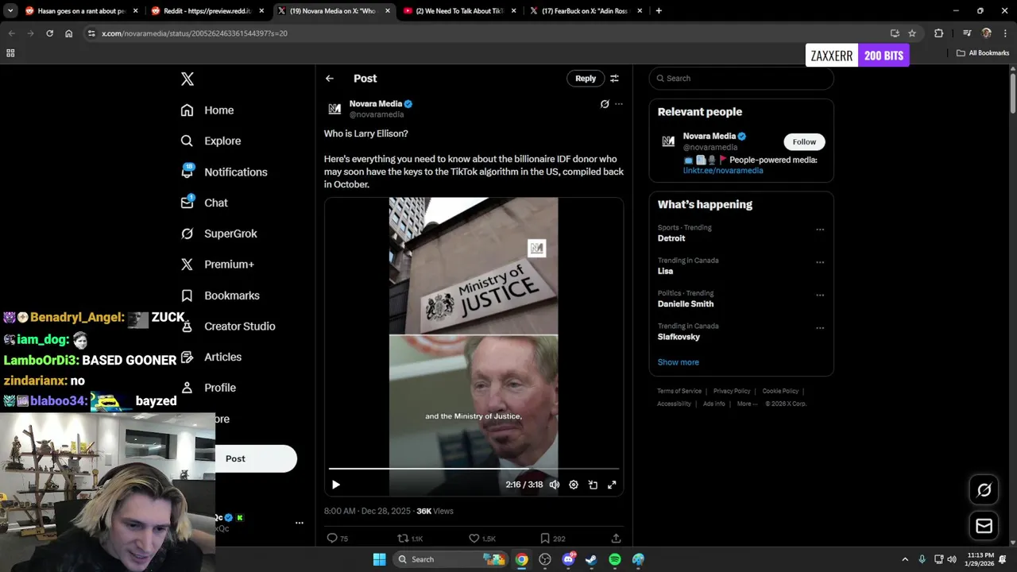Open Premium+ in sidebar
Viewport: 1017px width, 572px height.
pos(217,265)
